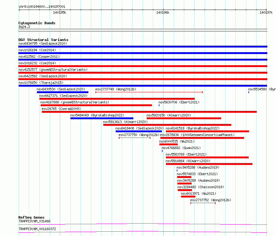Click the red bar under nsv6141518 (ByrskaBishop2022)

coord(207,131)
